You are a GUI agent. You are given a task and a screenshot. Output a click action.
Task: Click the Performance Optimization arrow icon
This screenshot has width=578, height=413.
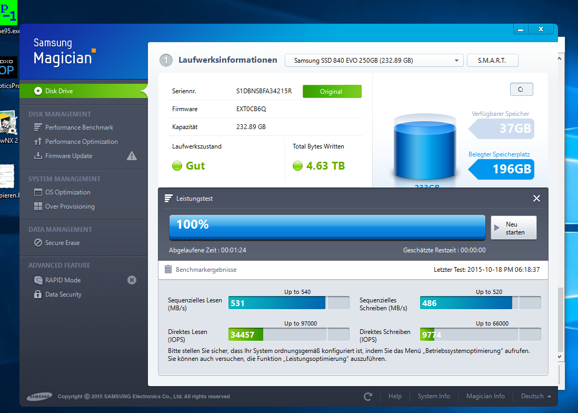pos(37,142)
